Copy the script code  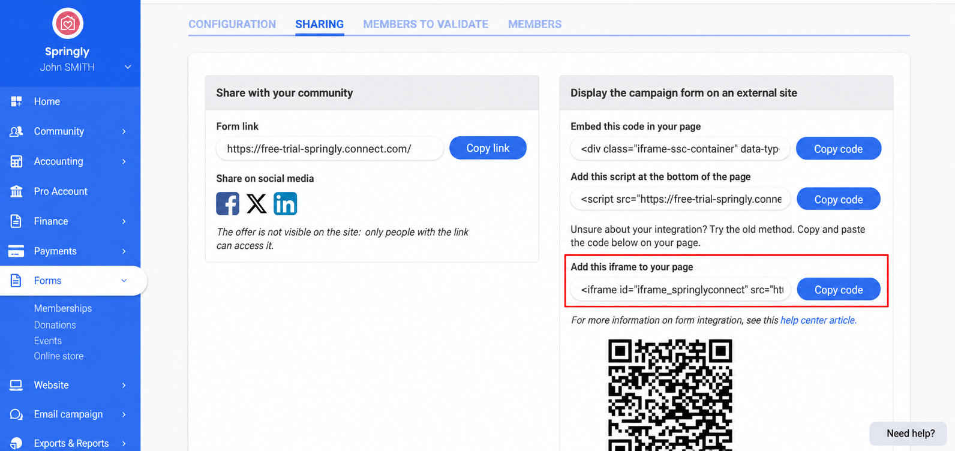click(x=839, y=199)
